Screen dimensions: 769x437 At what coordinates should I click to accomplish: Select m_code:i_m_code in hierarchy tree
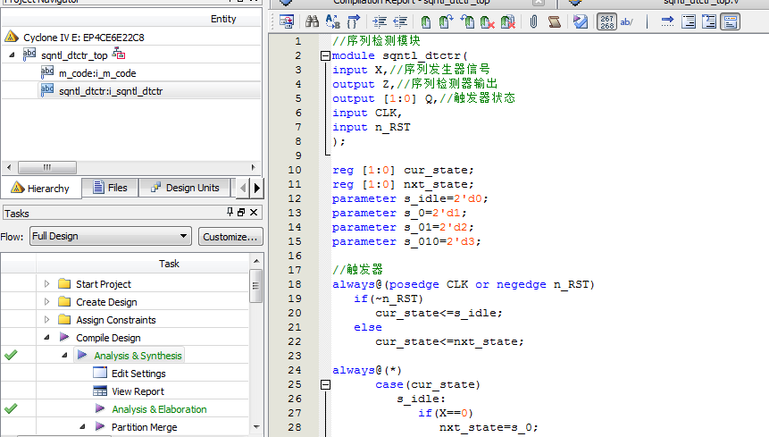click(x=96, y=73)
